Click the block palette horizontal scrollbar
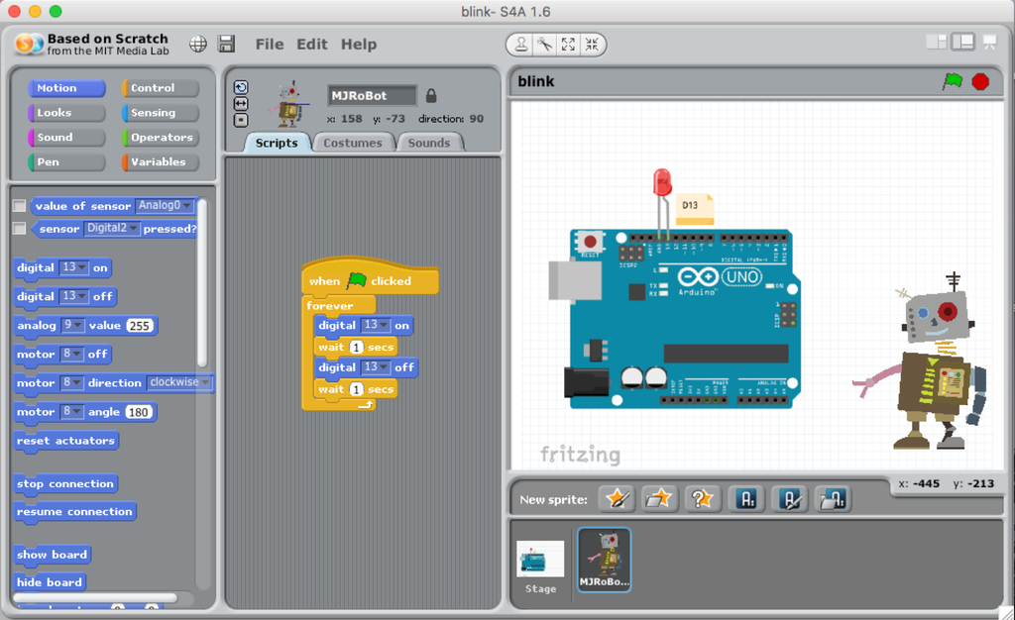Image resolution: width=1015 pixels, height=620 pixels. (x=96, y=598)
